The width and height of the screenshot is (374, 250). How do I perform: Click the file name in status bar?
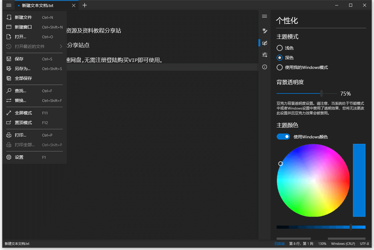coord(17,244)
